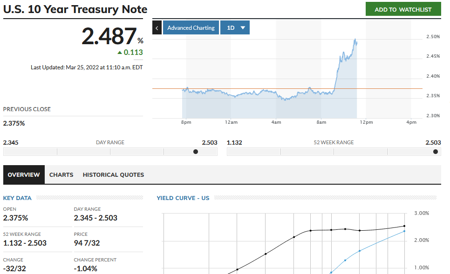Click the change percent value -1.04%
450x274 pixels.
(86, 268)
